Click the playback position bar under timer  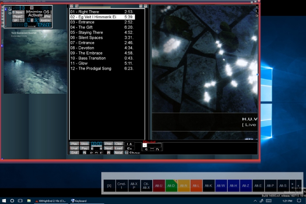pos(97,146)
